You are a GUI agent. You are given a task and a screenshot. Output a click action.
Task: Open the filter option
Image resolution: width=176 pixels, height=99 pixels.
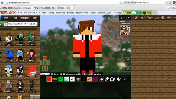click(x=150, y=18)
